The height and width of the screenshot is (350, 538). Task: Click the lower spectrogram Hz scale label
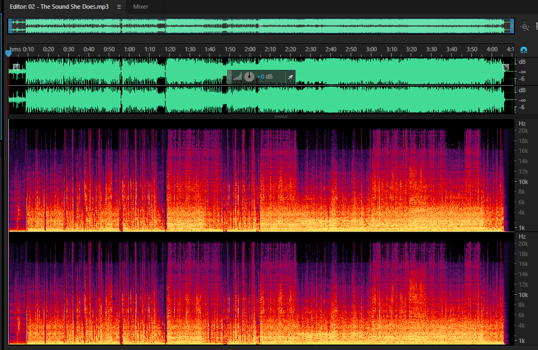click(x=522, y=236)
